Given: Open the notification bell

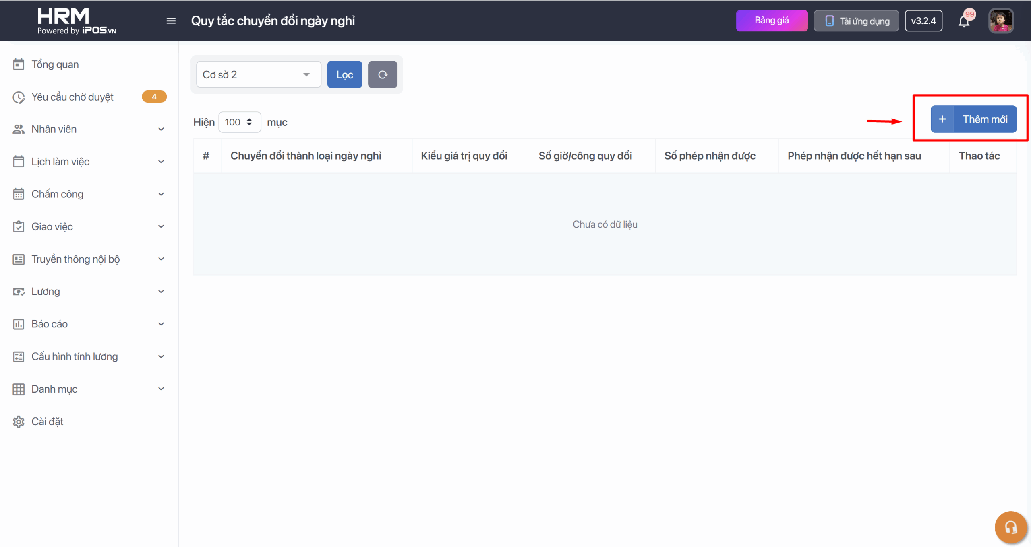Looking at the screenshot, I should point(964,21).
